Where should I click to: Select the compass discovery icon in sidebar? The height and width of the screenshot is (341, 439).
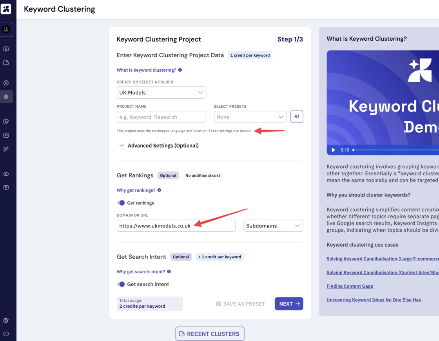6,83
